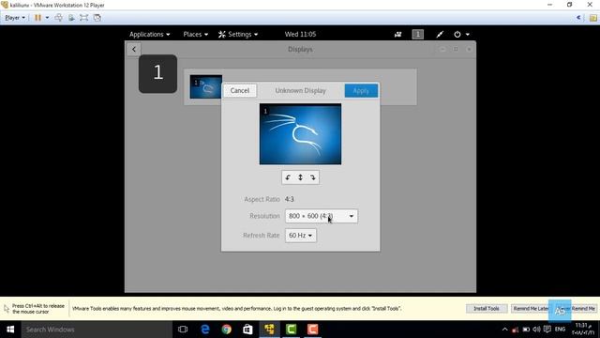
Task: Click Never Remind Me button
Action: click(577, 309)
